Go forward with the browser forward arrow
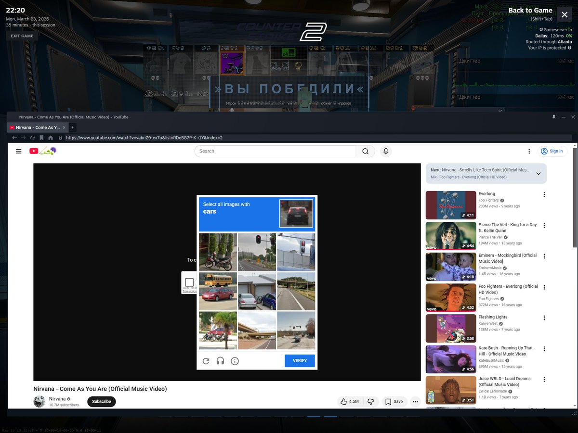The width and height of the screenshot is (578, 433). pos(24,138)
